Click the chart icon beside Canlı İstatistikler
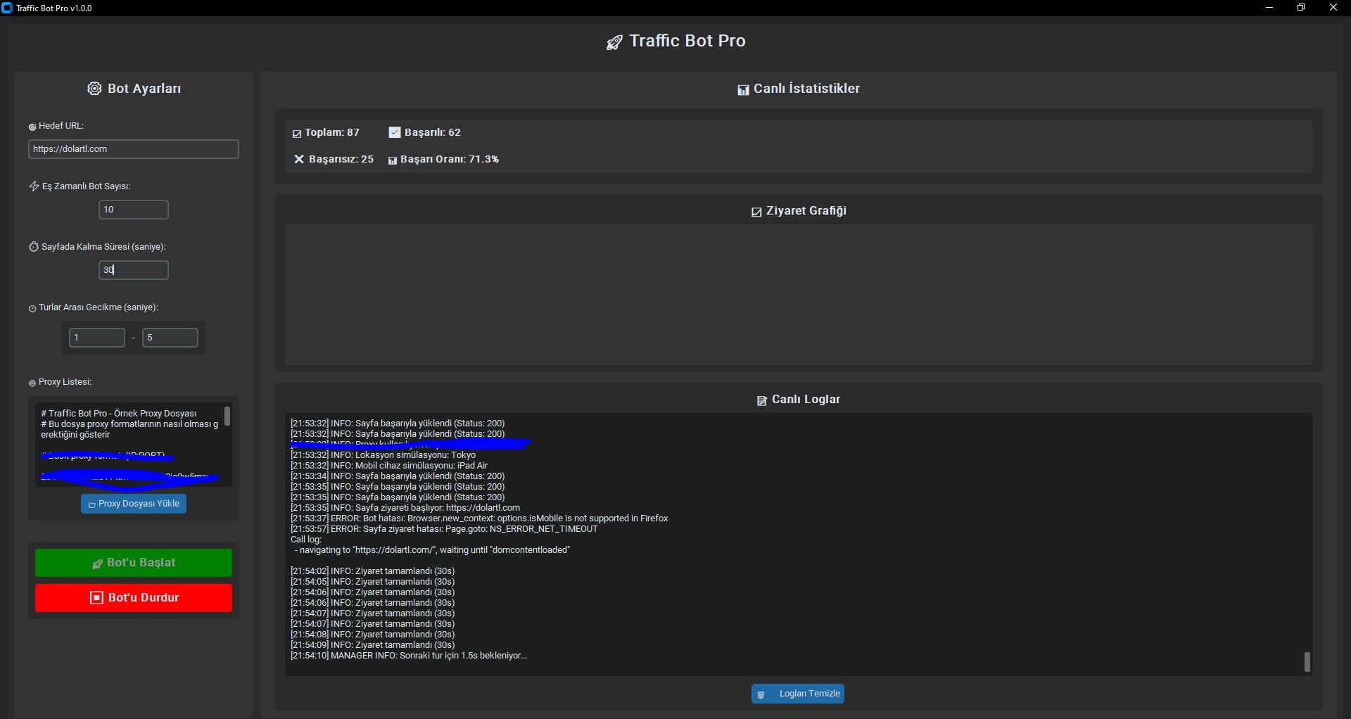 pos(743,89)
